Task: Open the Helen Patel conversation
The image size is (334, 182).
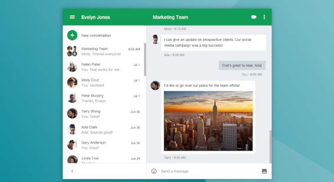Action: coord(104,67)
